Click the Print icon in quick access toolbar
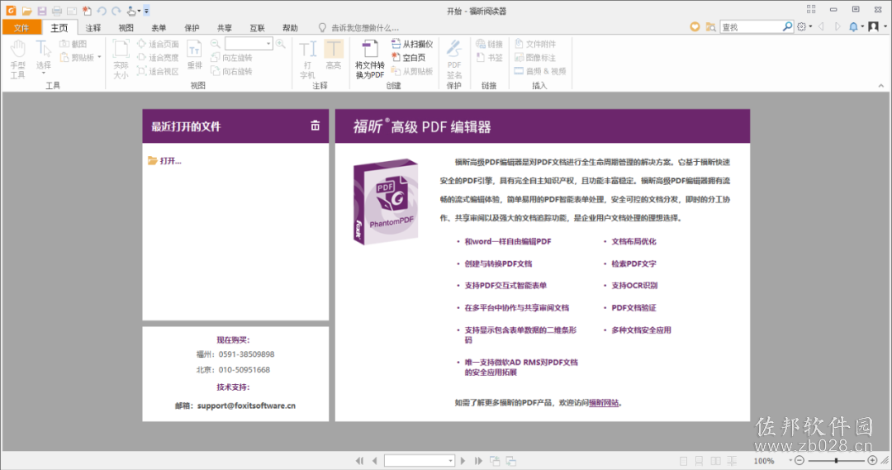892x470 pixels. click(x=57, y=11)
